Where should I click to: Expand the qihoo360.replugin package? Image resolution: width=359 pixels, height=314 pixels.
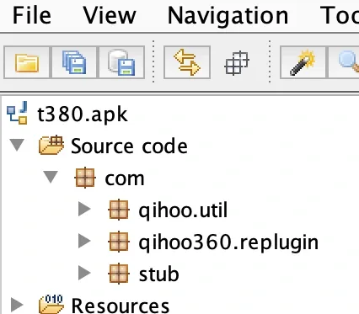point(84,241)
